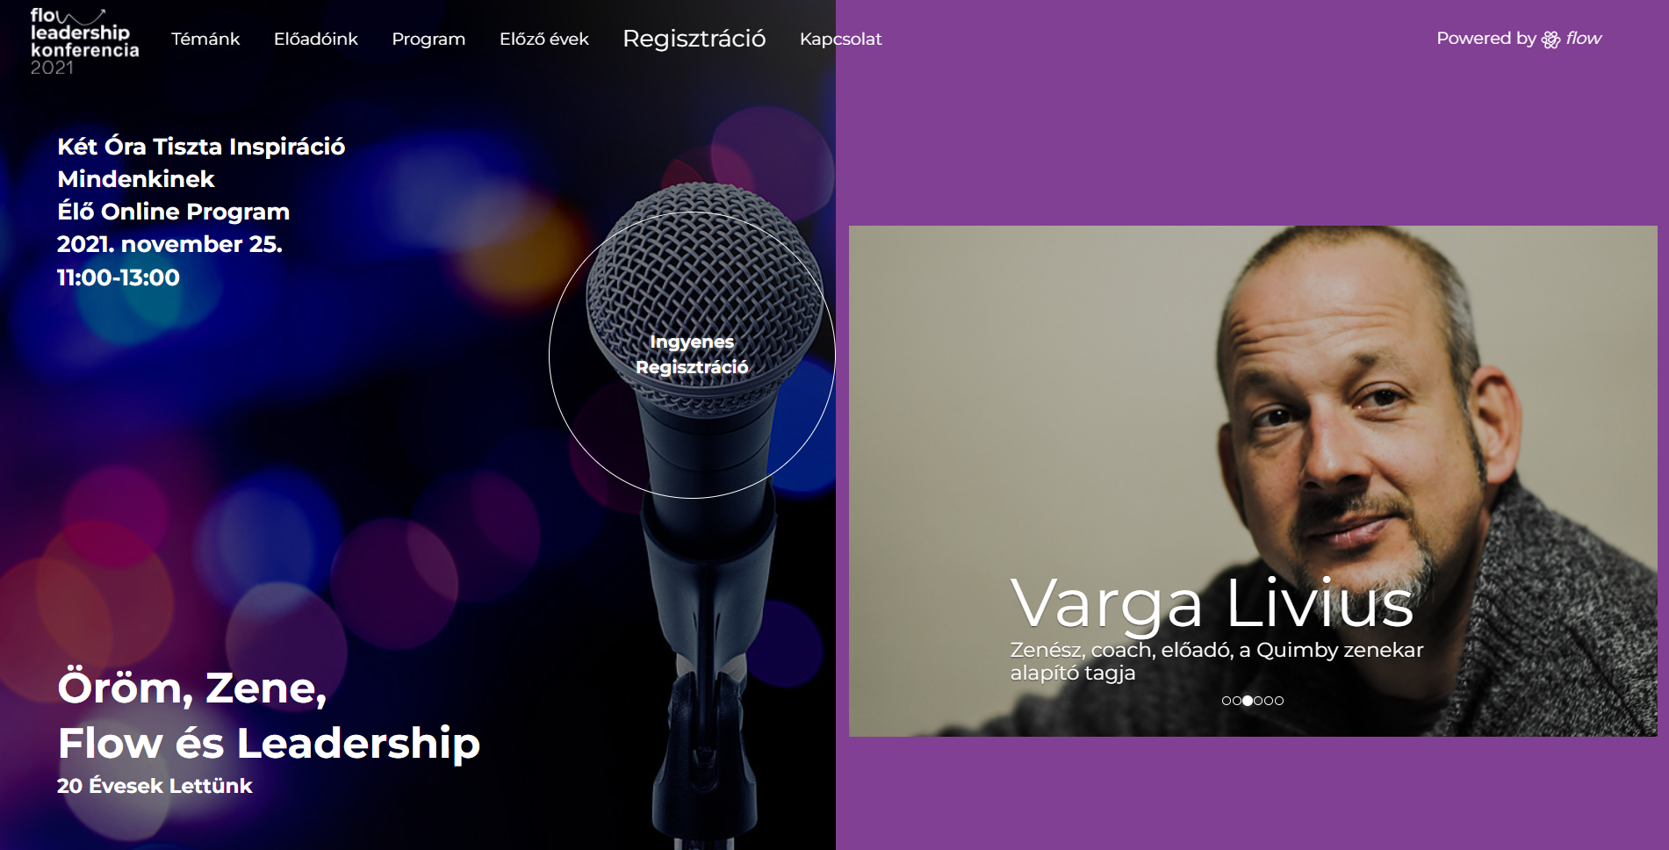Click the Ingyenes Regisztráció circle button

(x=692, y=355)
